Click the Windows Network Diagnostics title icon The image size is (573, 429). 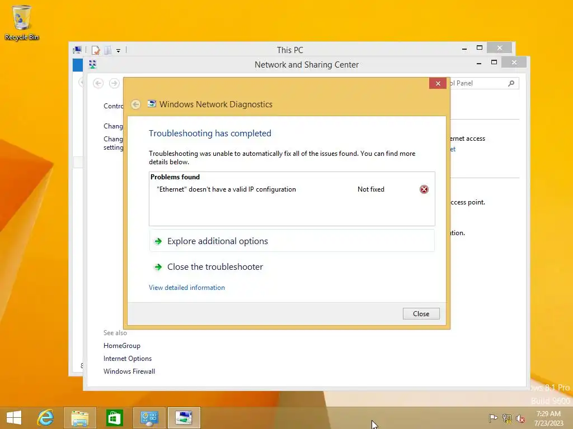tap(152, 104)
